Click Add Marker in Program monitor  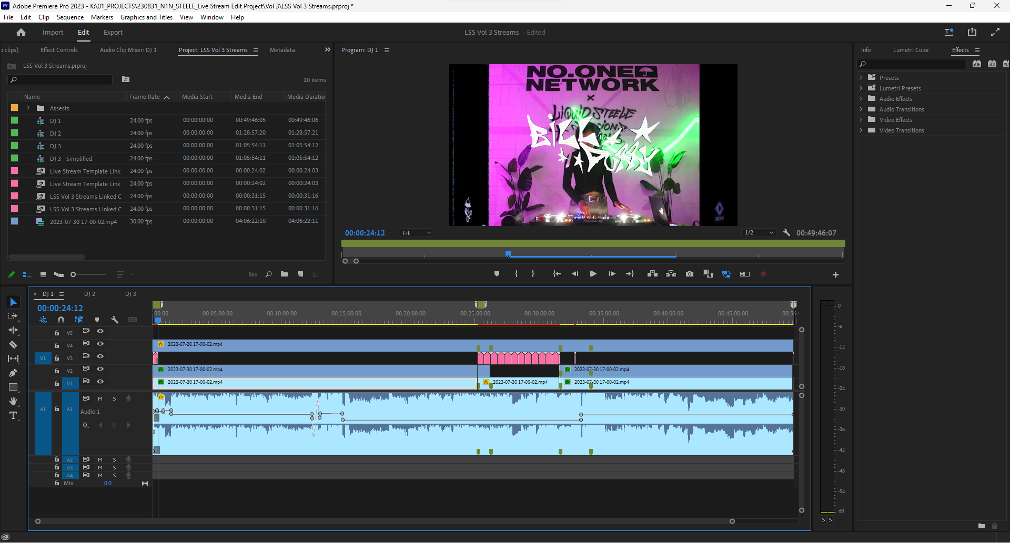pyautogui.click(x=497, y=274)
